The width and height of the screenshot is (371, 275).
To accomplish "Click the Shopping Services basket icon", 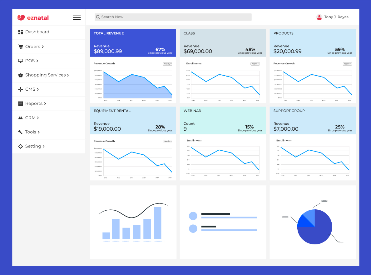I will tap(21, 75).
